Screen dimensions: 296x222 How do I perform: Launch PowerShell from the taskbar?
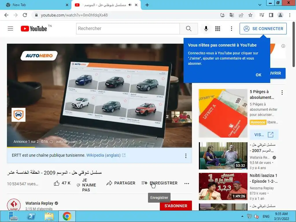click(x=31, y=216)
